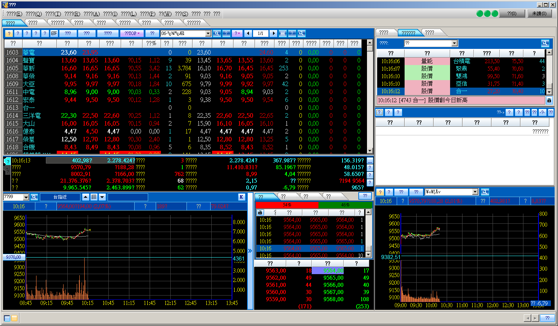Image resolution: width=558 pixels, height=326 pixels.
Task: Click the column layout icon in quote toolbar
Action: [x=283, y=33]
